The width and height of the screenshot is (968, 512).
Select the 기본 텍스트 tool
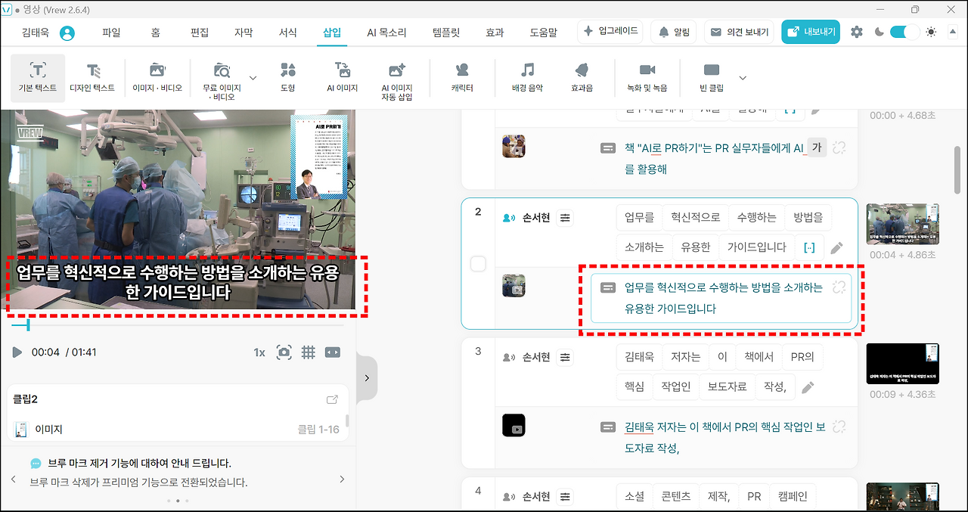coord(38,78)
